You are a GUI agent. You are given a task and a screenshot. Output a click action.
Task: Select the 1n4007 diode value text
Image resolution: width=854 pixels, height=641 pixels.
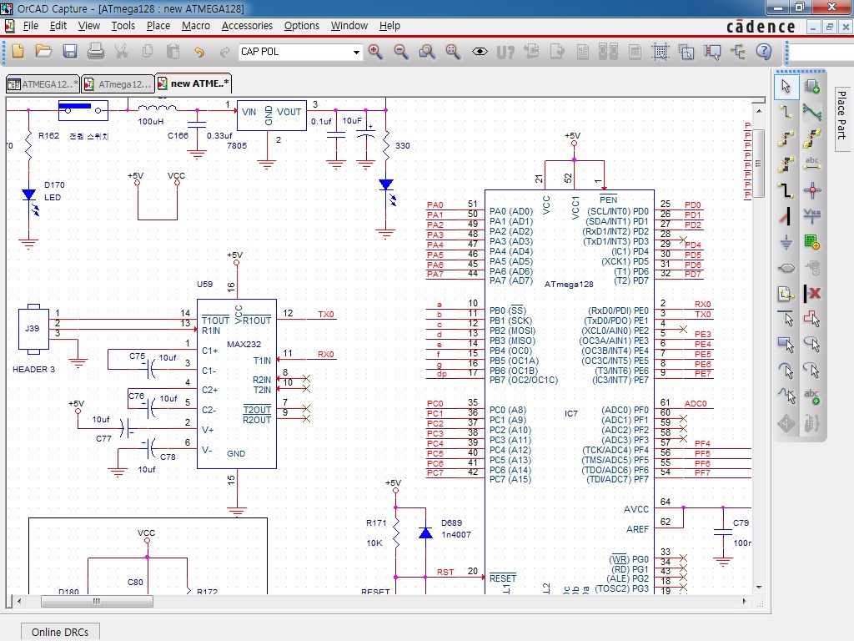[x=456, y=535]
